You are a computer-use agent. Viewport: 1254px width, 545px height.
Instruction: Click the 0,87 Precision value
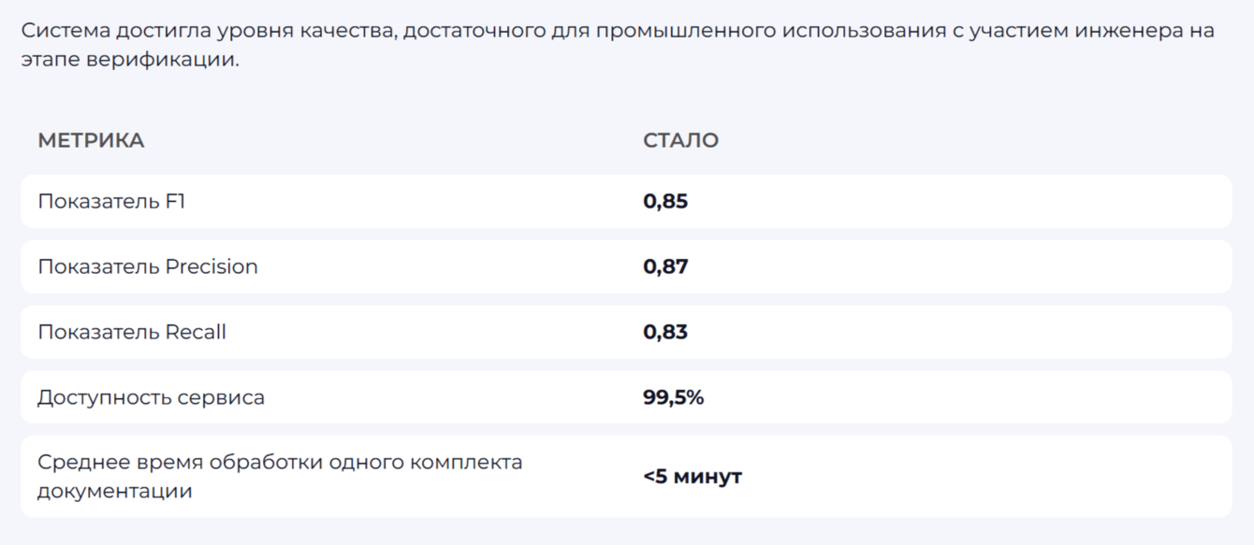665,266
